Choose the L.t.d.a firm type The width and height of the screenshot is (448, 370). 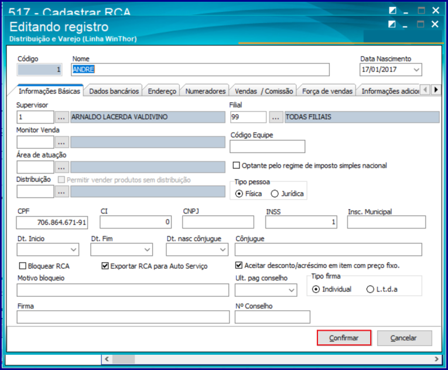370,289
